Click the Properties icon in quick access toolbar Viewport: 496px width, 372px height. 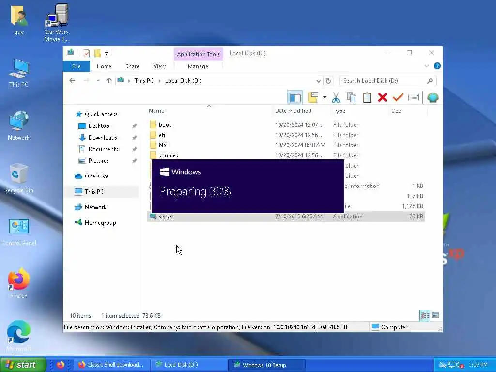86,53
